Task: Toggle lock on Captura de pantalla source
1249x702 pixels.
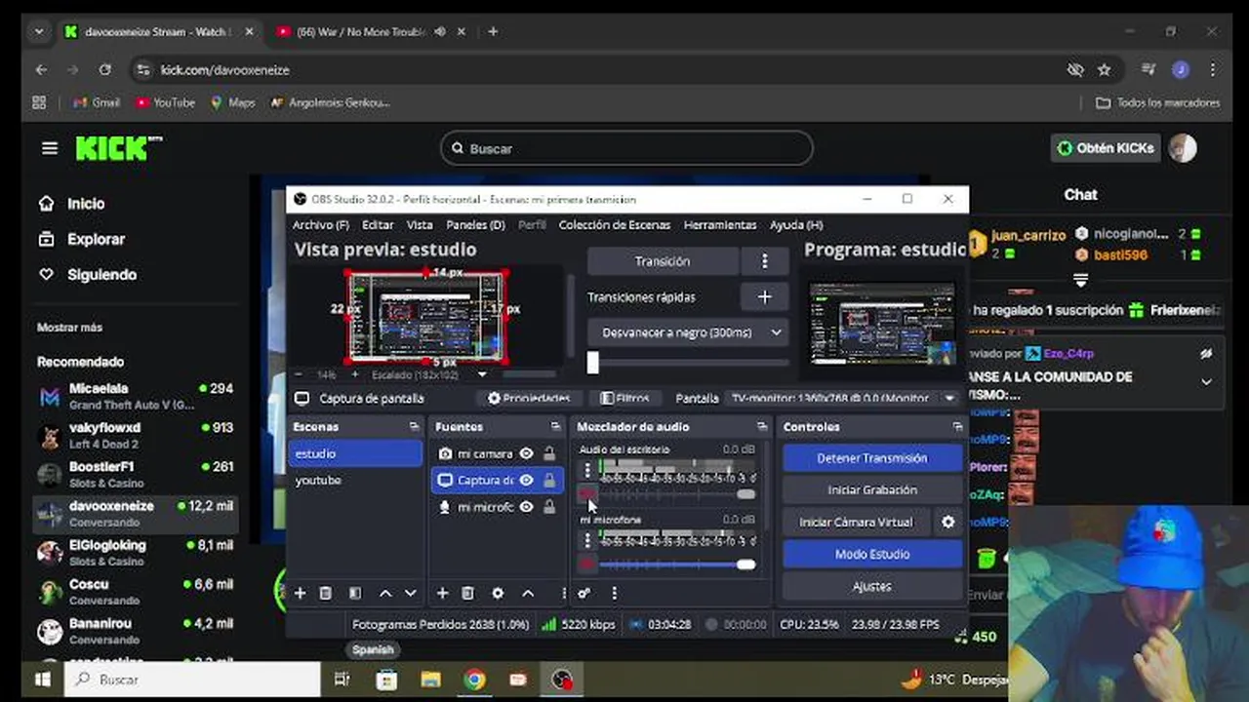Action: [x=549, y=480]
